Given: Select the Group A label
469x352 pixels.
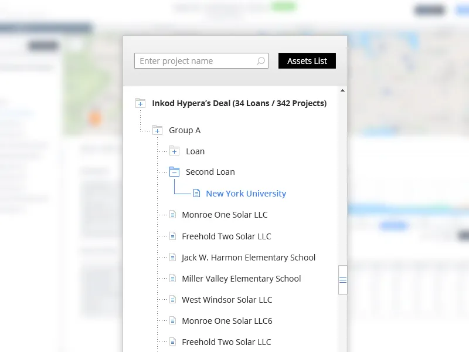Looking at the screenshot, I should click(x=185, y=130).
